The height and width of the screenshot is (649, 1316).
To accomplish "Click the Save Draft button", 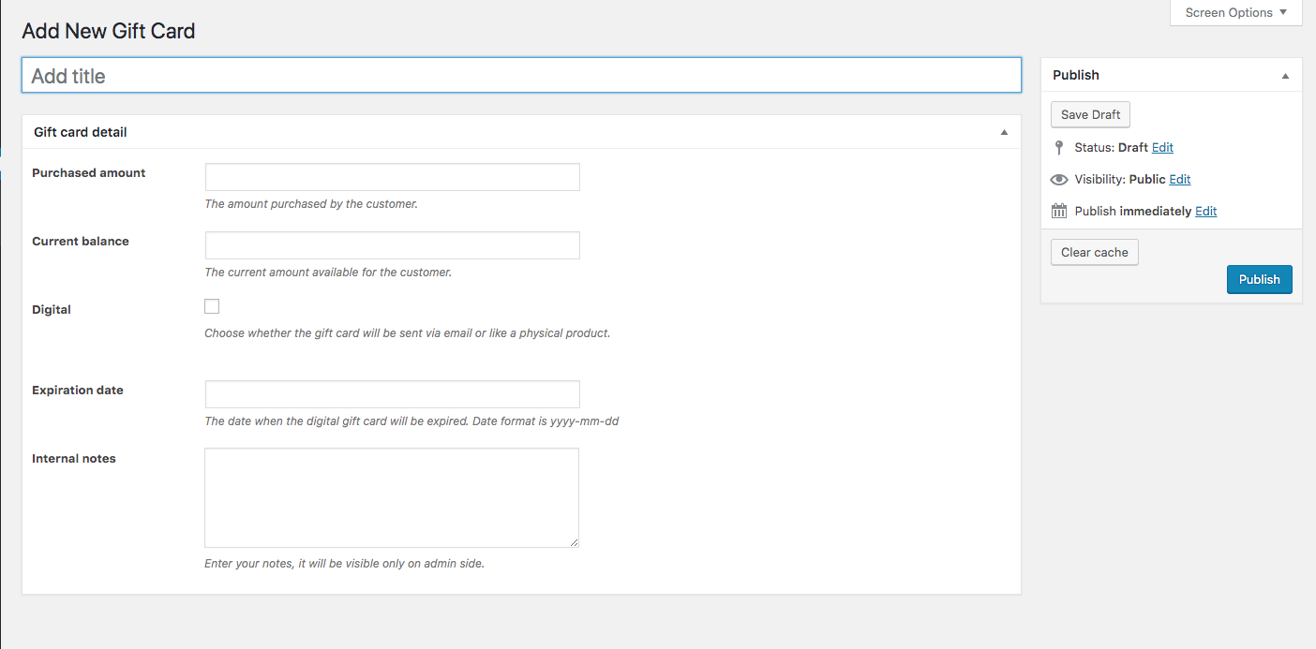I will [x=1090, y=115].
